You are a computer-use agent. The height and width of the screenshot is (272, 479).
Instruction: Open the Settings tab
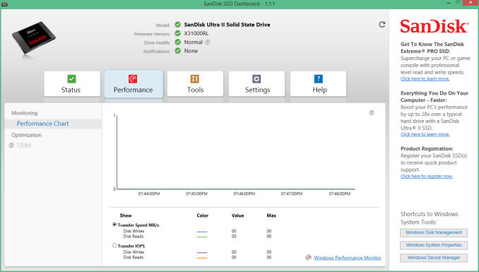pyautogui.click(x=257, y=84)
